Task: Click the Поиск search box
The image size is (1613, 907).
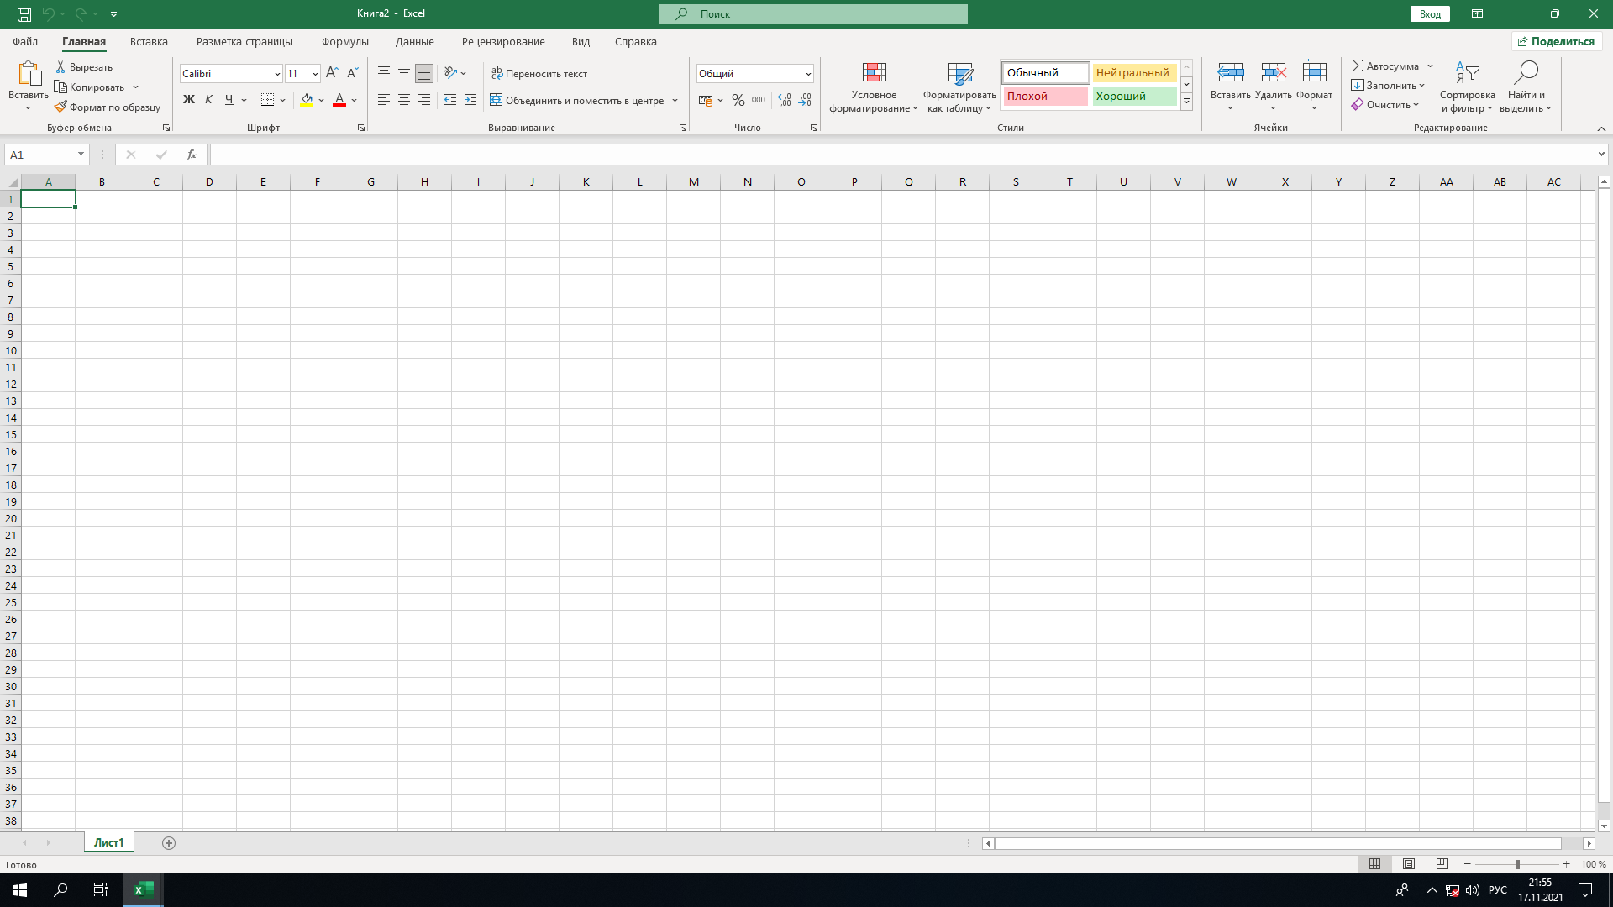Action: pyautogui.click(x=813, y=14)
